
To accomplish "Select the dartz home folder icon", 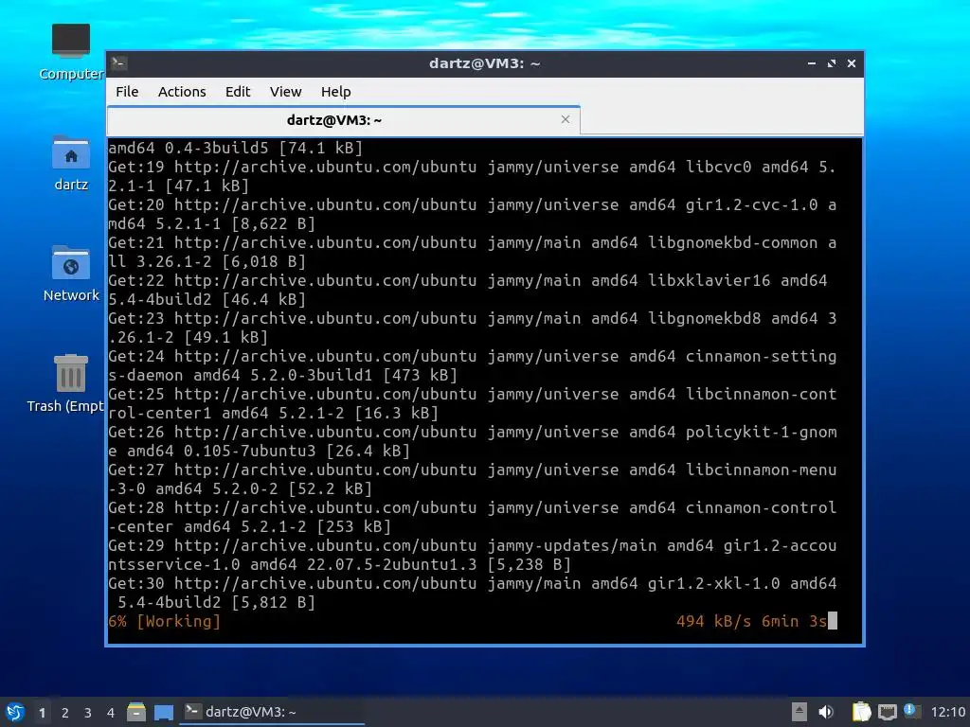I will pos(70,163).
